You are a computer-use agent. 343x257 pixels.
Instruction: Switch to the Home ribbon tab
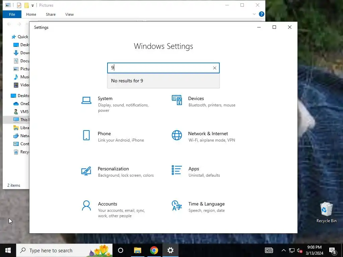point(31,14)
